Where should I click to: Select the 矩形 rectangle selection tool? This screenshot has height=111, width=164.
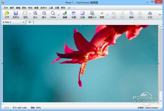click(25, 15)
